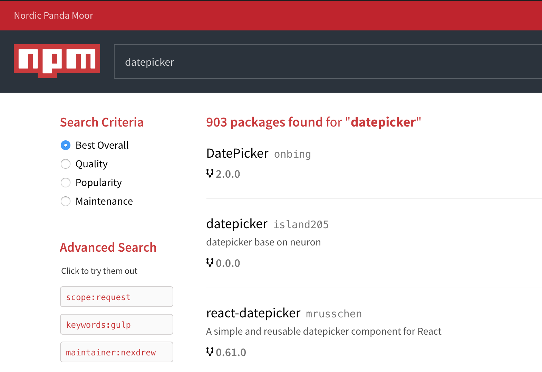This screenshot has width=542, height=372.
Task: Open publisher onbing profile
Action: coord(292,154)
